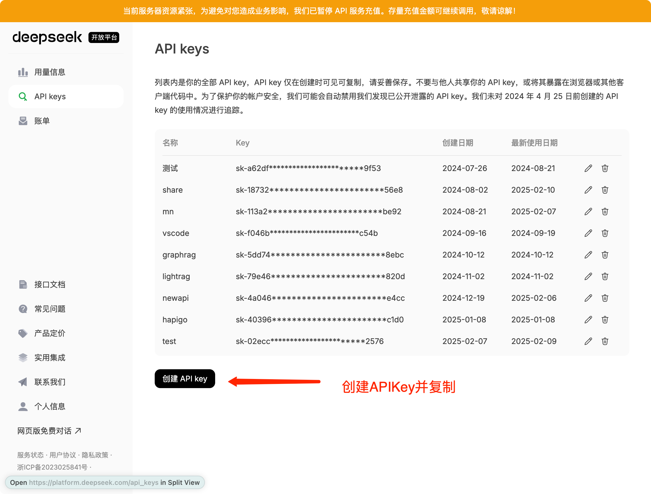
Task: Click the API keys page heading
Action: click(182, 49)
